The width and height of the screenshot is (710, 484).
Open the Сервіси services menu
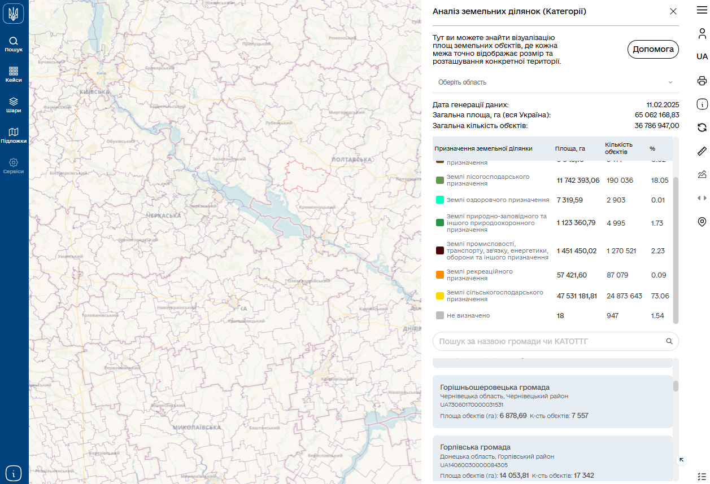click(x=14, y=166)
